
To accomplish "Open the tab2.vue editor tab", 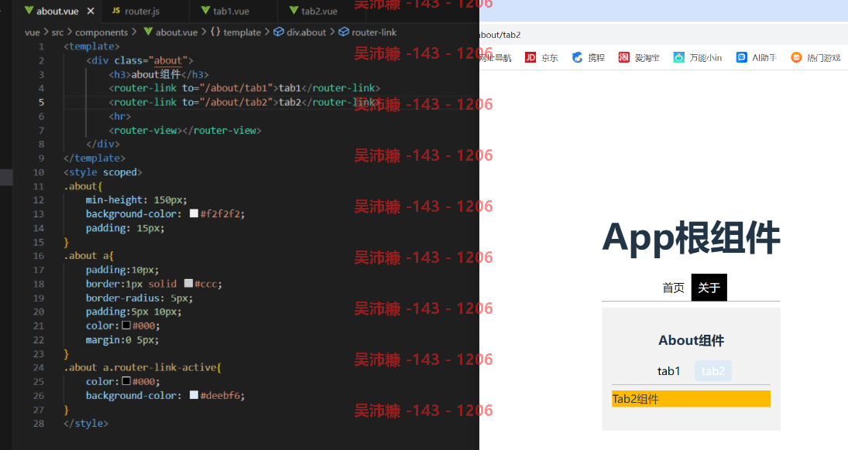I will pyautogui.click(x=319, y=11).
